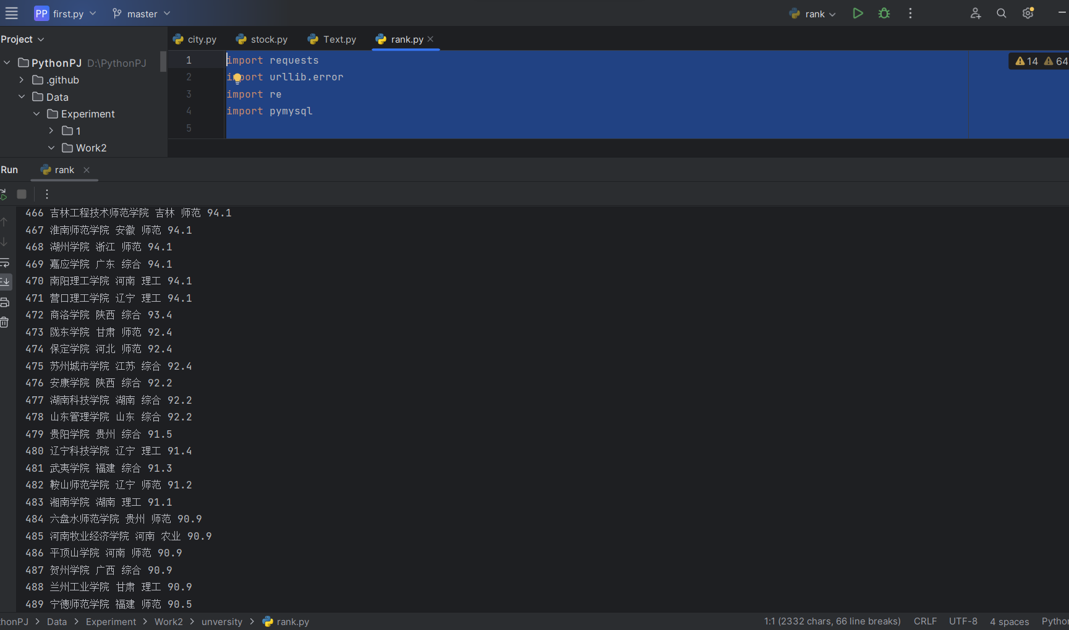The width and height of the screenshot is (1069, 630).
Task: Select the Work2 folder name in the tree
Action: point(92,148)
